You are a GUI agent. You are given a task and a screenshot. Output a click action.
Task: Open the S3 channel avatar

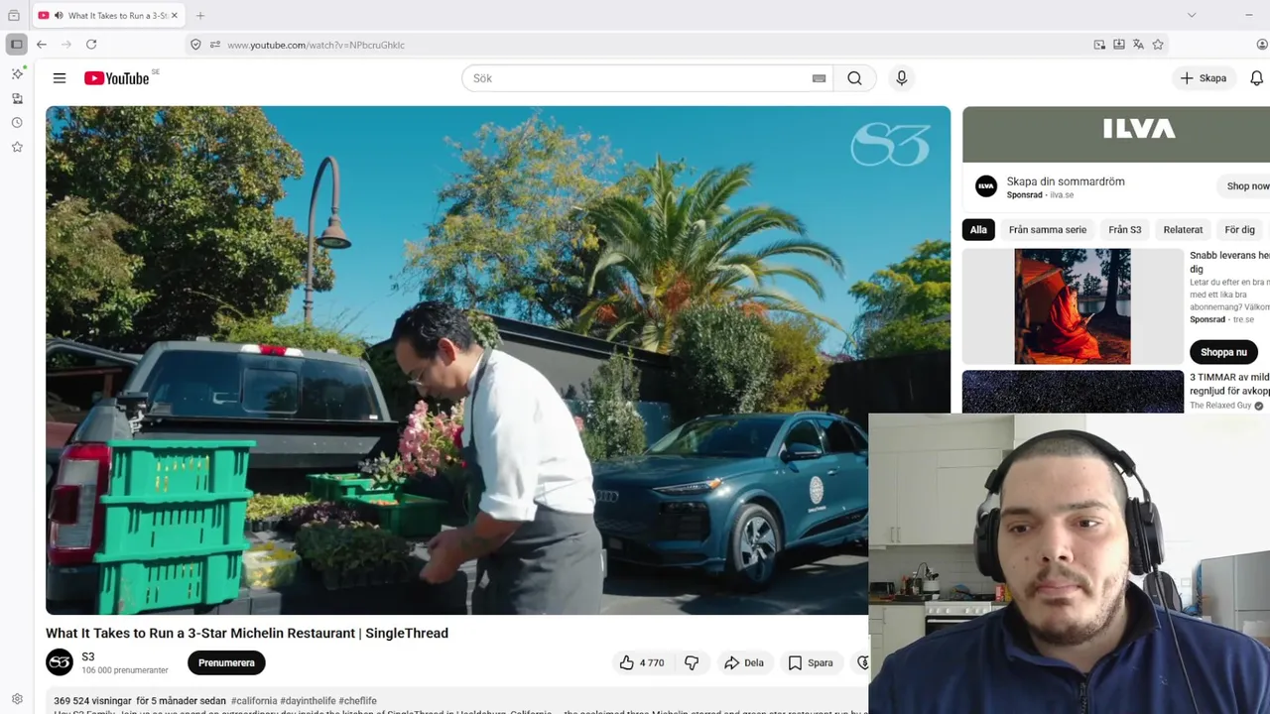point(60,662)
